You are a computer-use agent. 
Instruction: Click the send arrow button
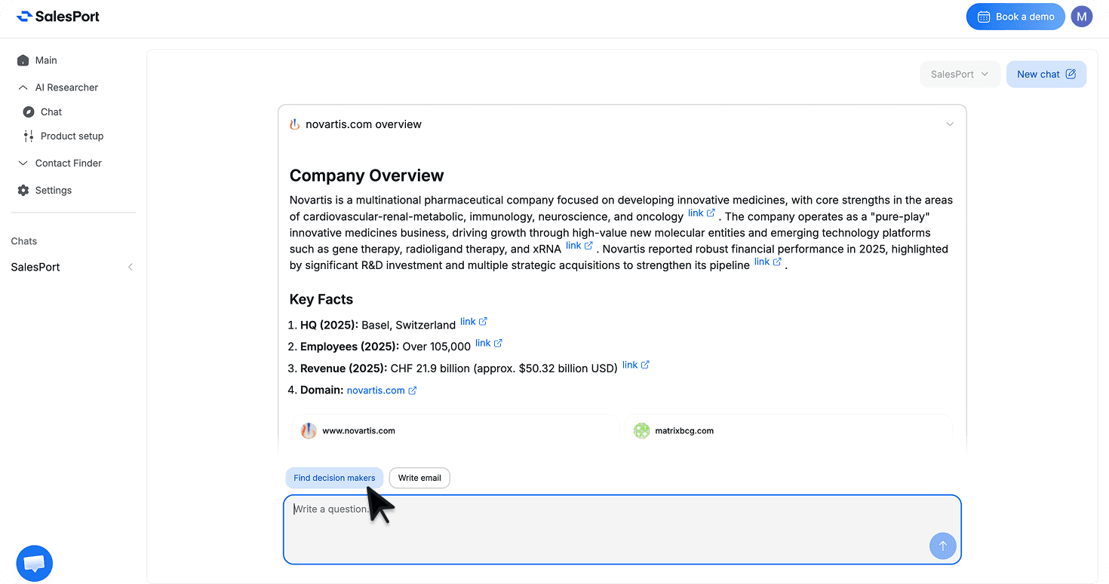(x=943, y=546)
